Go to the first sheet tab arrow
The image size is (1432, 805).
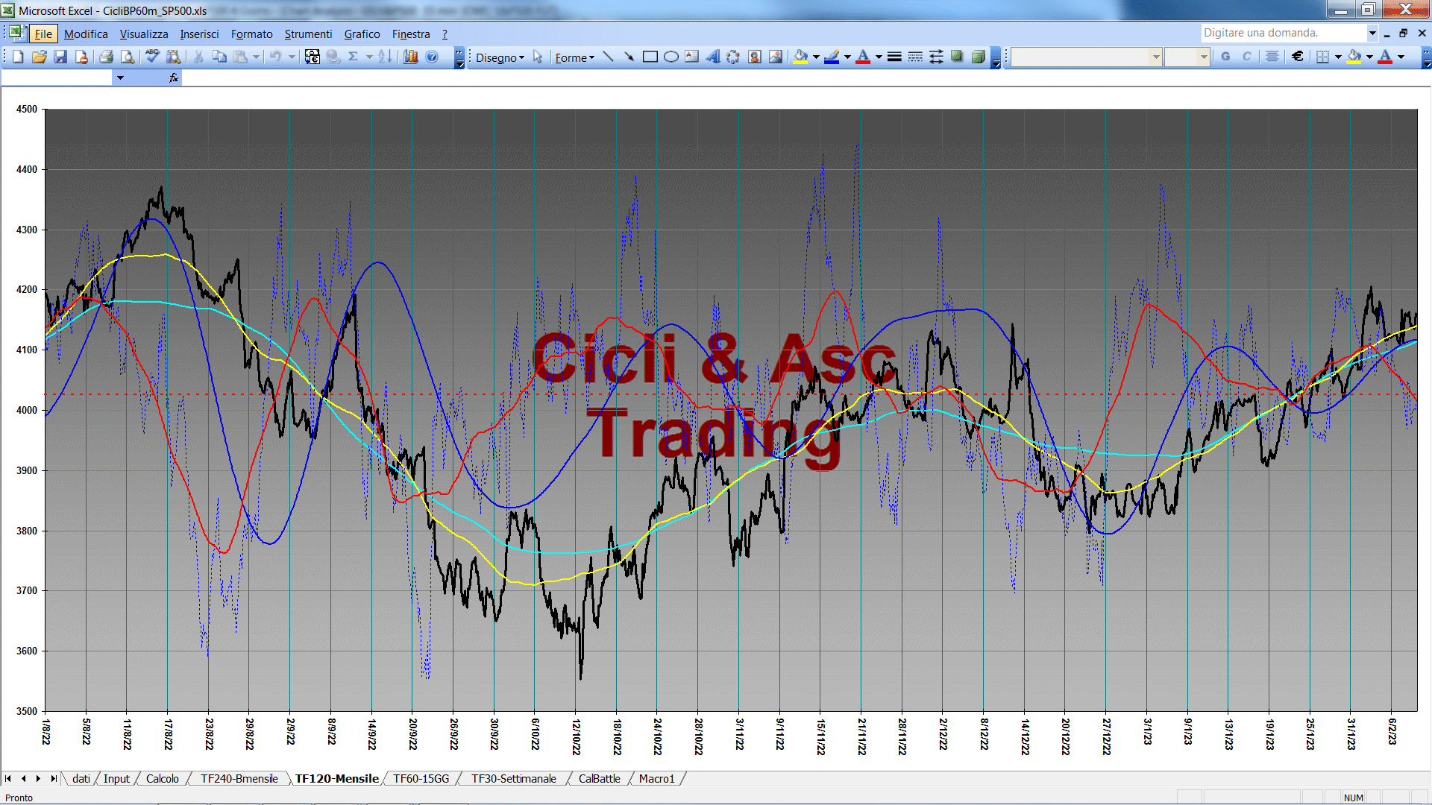pos(8,779)
